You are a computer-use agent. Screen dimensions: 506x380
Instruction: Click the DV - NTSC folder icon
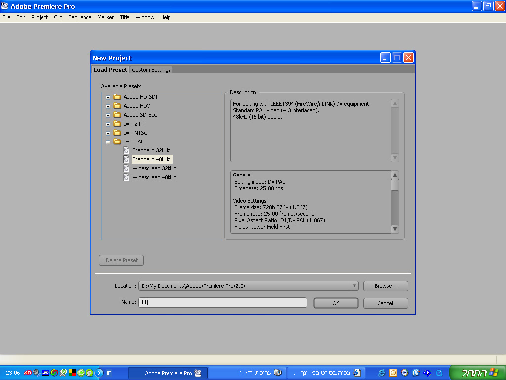[x=117, y=133]
